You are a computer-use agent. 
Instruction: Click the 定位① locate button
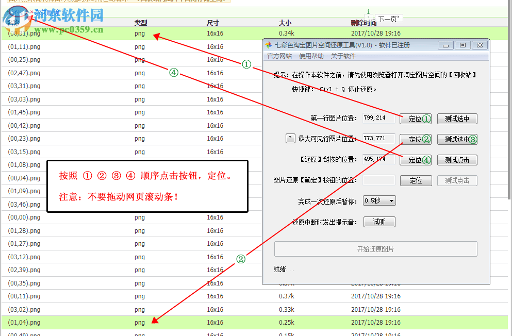[x=415, y=119]
